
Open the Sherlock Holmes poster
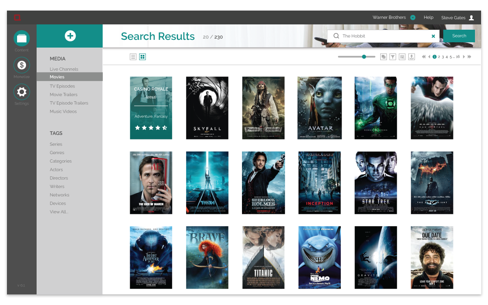click(263, 183)
